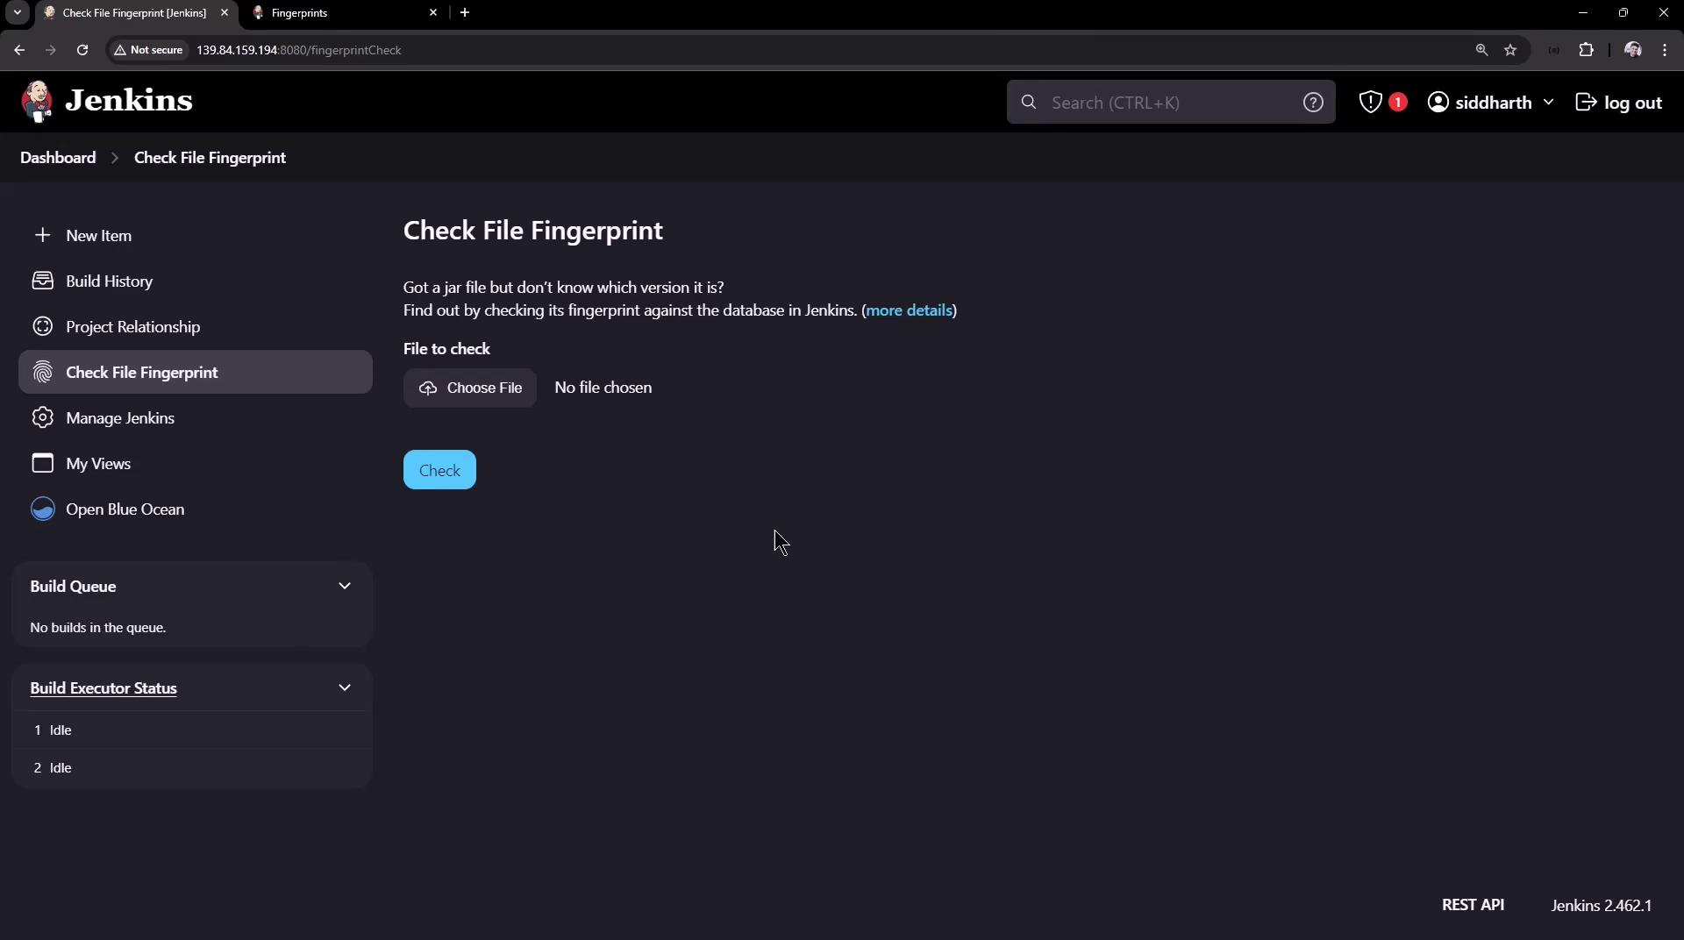Close the Check File Fingerprint browser tab

click(x=225, y=12)
